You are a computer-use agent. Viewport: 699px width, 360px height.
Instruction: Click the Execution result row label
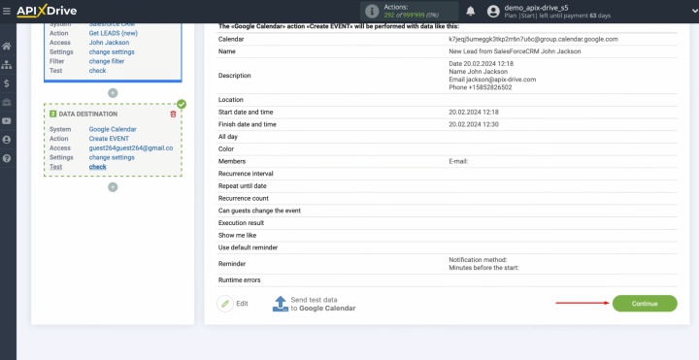click(241, 223)
